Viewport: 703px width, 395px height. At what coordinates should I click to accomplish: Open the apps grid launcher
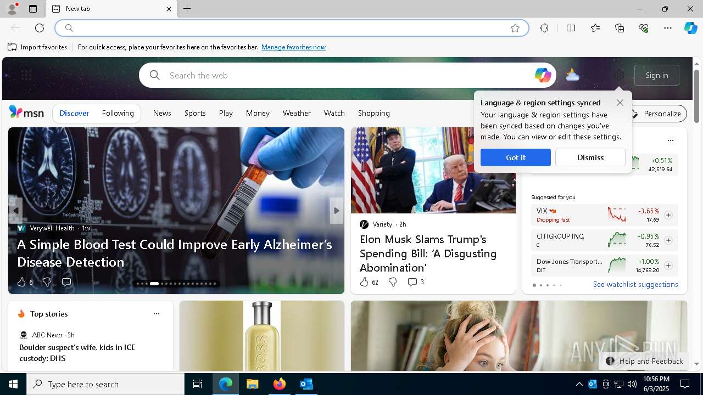tap(25, 75)
